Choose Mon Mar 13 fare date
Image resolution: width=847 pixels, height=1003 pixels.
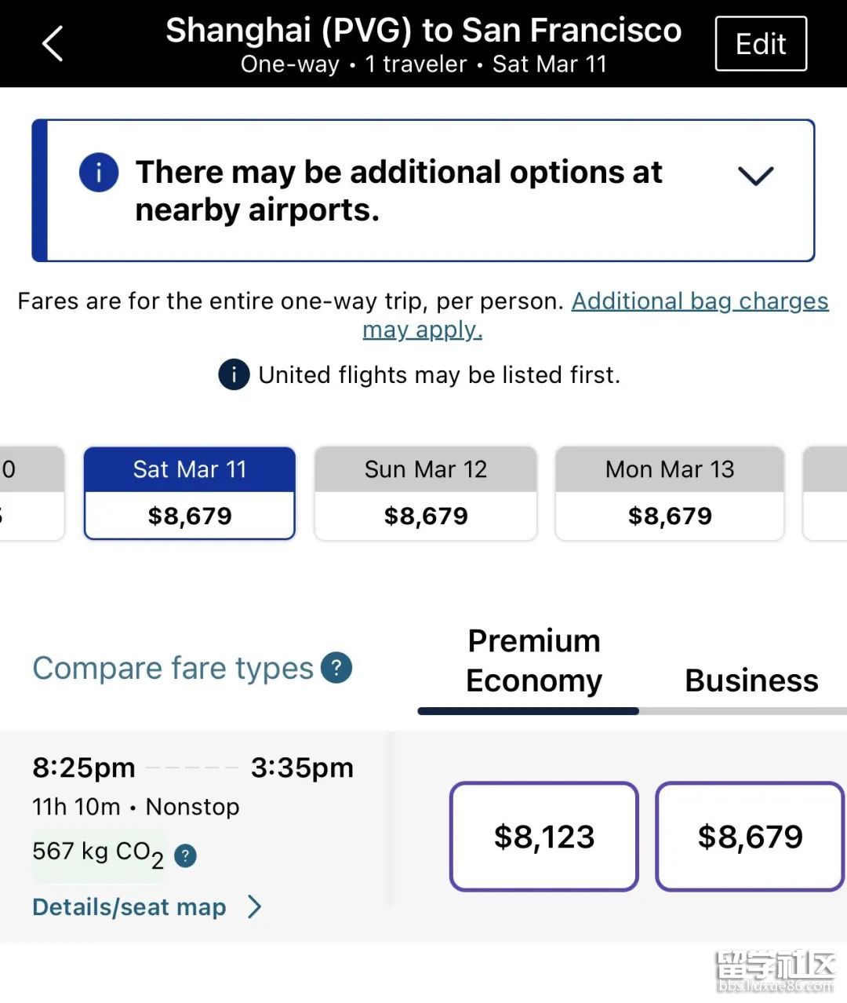670,493
